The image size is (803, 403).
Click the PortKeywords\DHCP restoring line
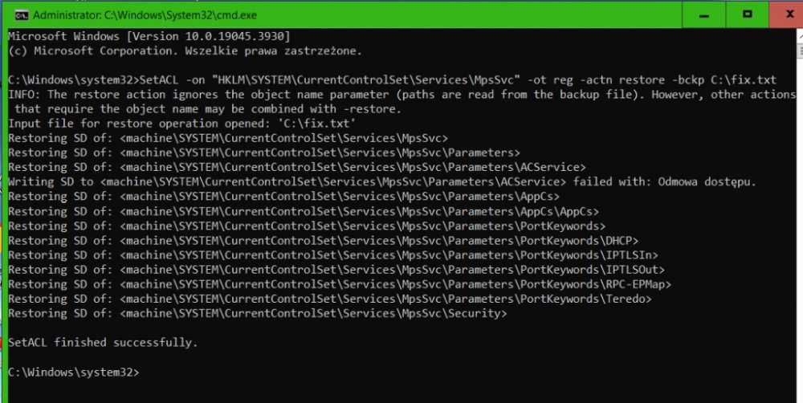(x=320, y=240)
